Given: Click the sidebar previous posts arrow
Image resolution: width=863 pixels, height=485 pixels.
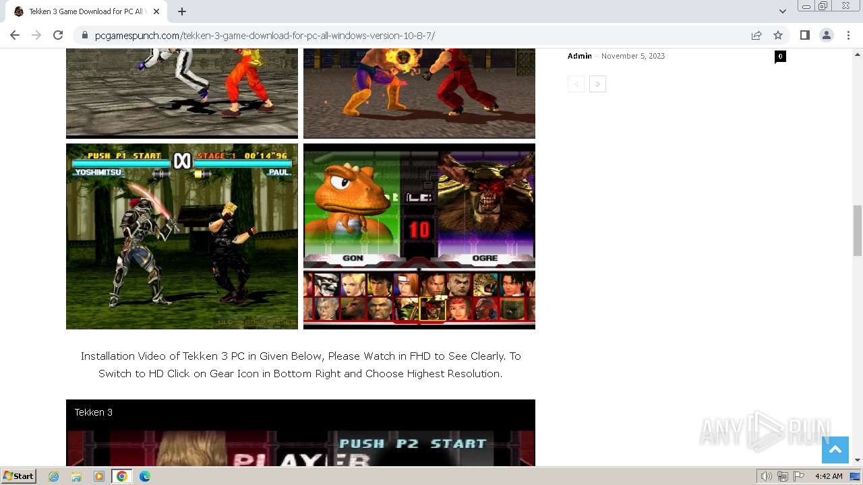Looking at the screenshot, I should 576,84.
